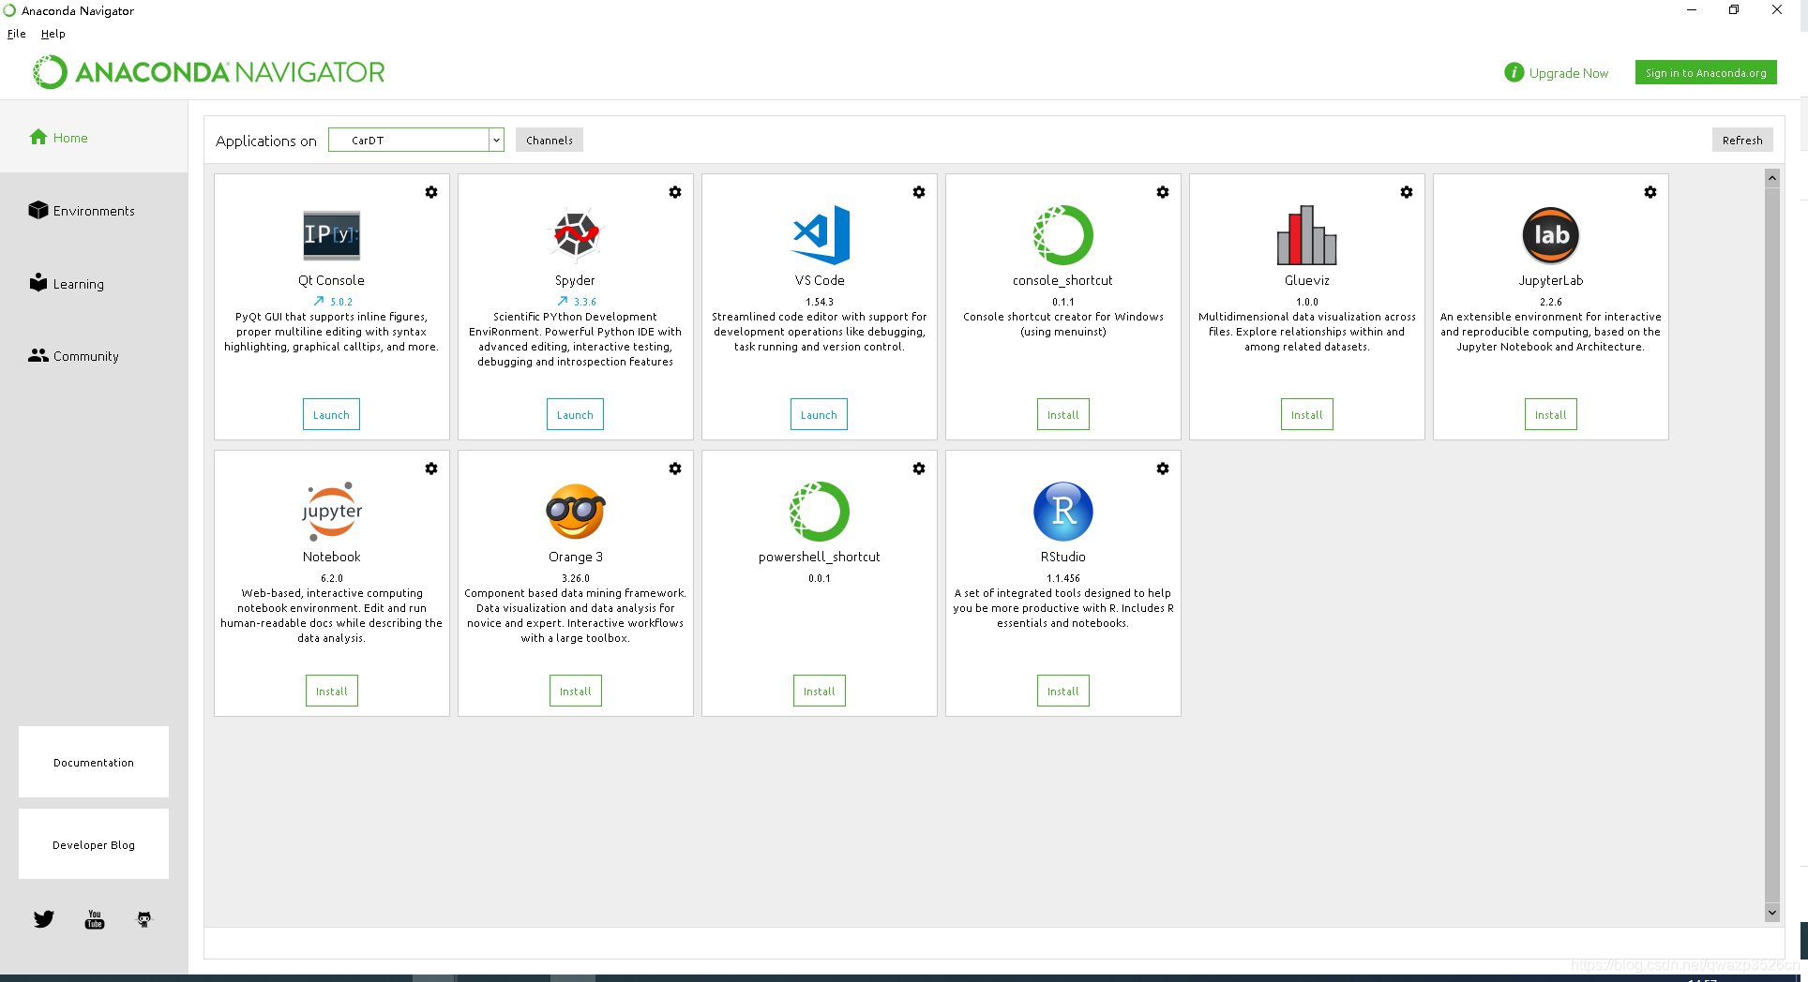Click the Jupyter Notebook logo
This screenshot has width=1808, height=982.
(x=332, y=512)
